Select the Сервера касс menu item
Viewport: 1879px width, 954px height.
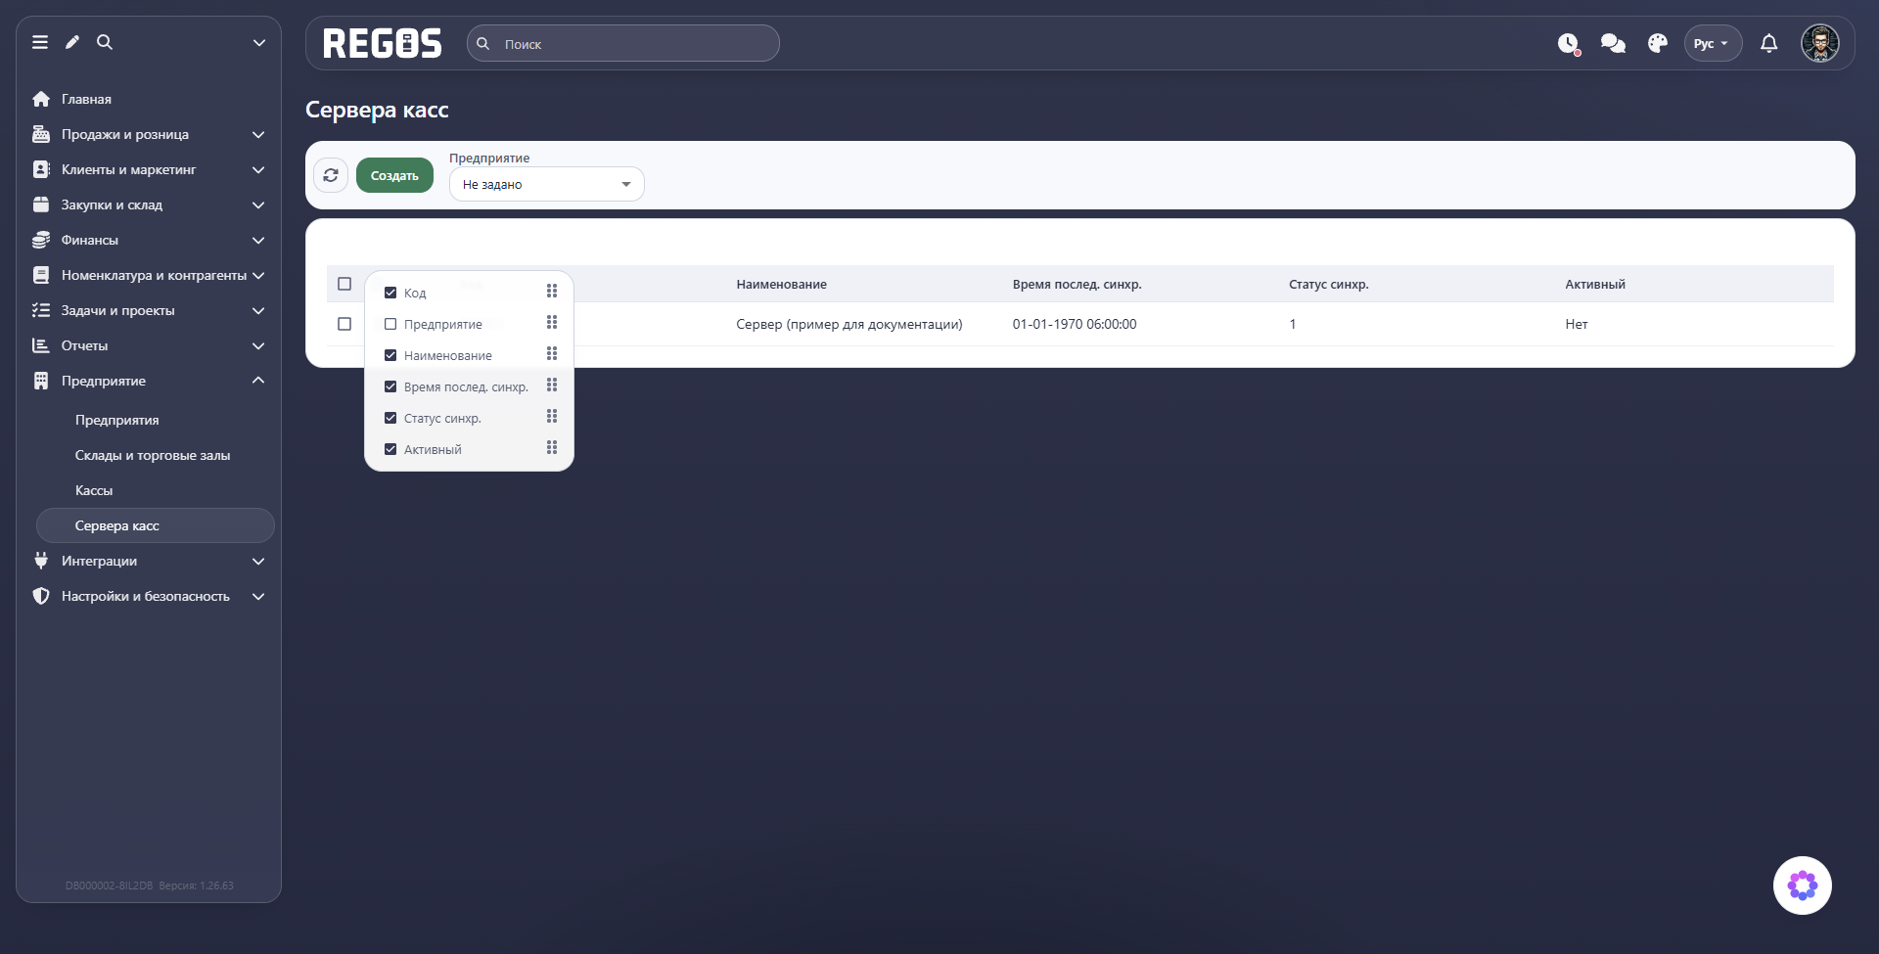(x=155, y=525)
